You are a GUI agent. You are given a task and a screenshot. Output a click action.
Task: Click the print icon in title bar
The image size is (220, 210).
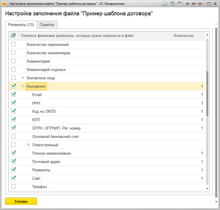(165, 4)
